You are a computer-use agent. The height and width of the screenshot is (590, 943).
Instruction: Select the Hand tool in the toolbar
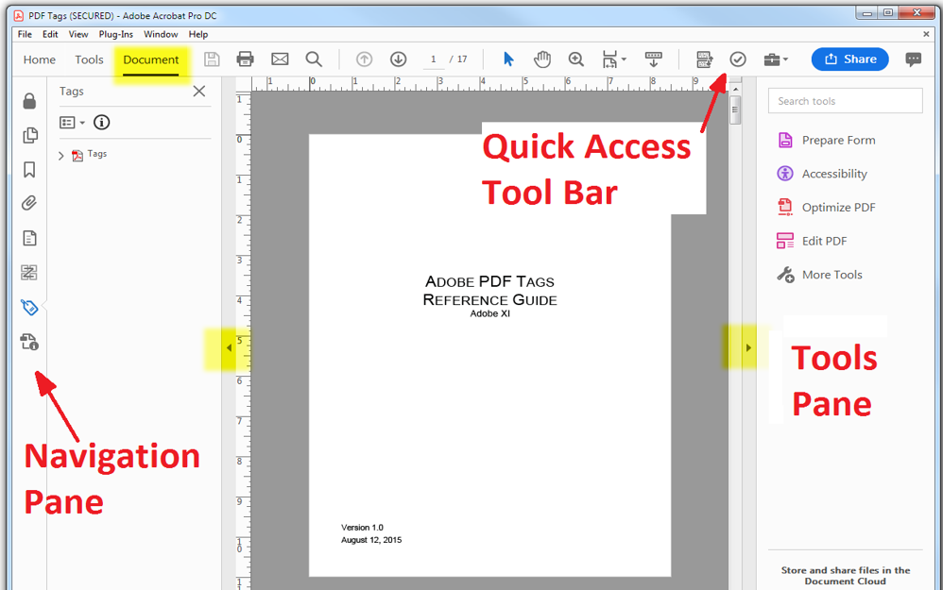click(542, 59)
